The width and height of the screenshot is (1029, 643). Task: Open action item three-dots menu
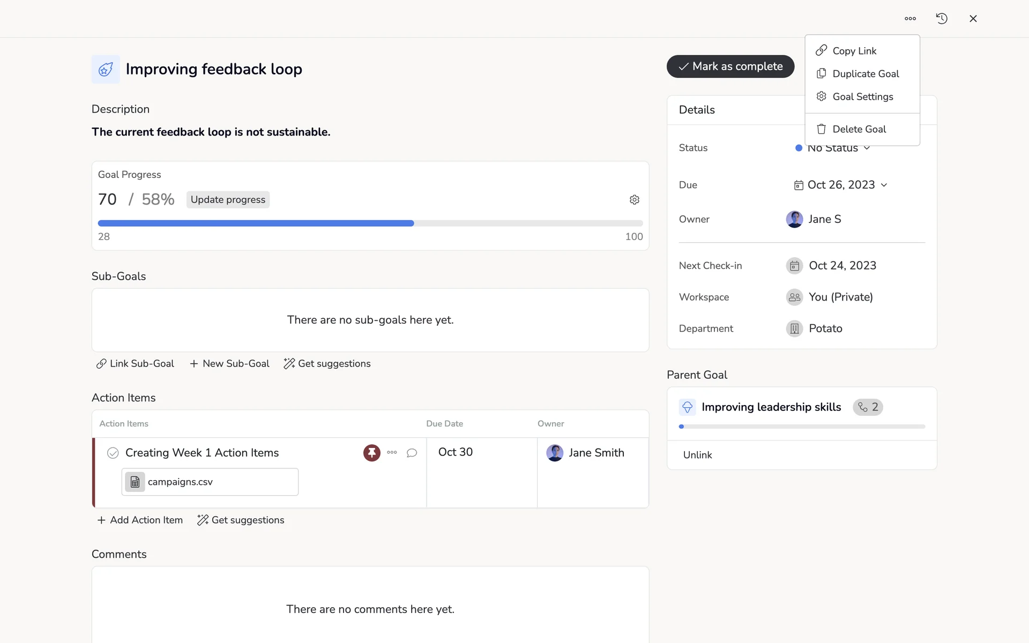point(392,453)
